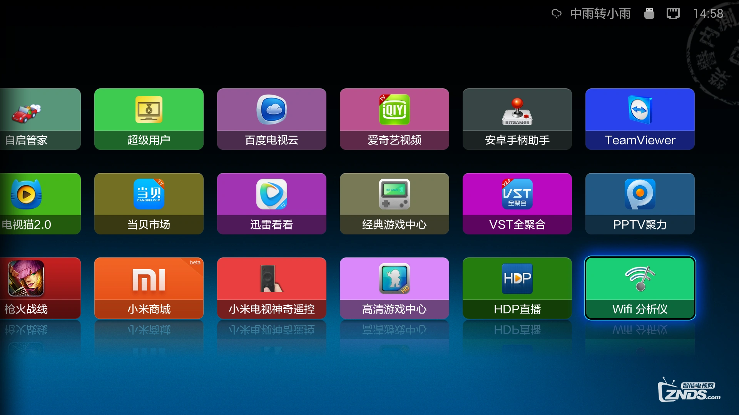Select the 迅雷看看 label
The height and width of the screenshot is (415, 739).
[272, 224]
